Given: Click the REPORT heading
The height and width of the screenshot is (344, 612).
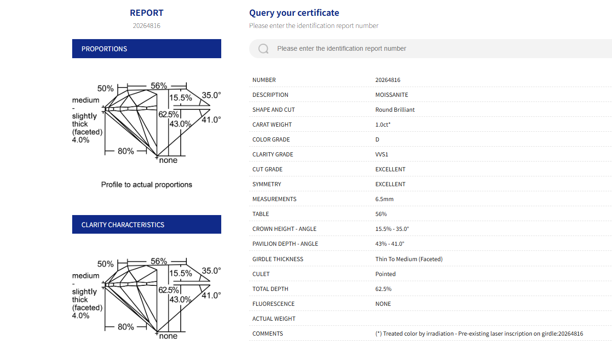Looking at the screenshot, I should click(x=146, y=13).
